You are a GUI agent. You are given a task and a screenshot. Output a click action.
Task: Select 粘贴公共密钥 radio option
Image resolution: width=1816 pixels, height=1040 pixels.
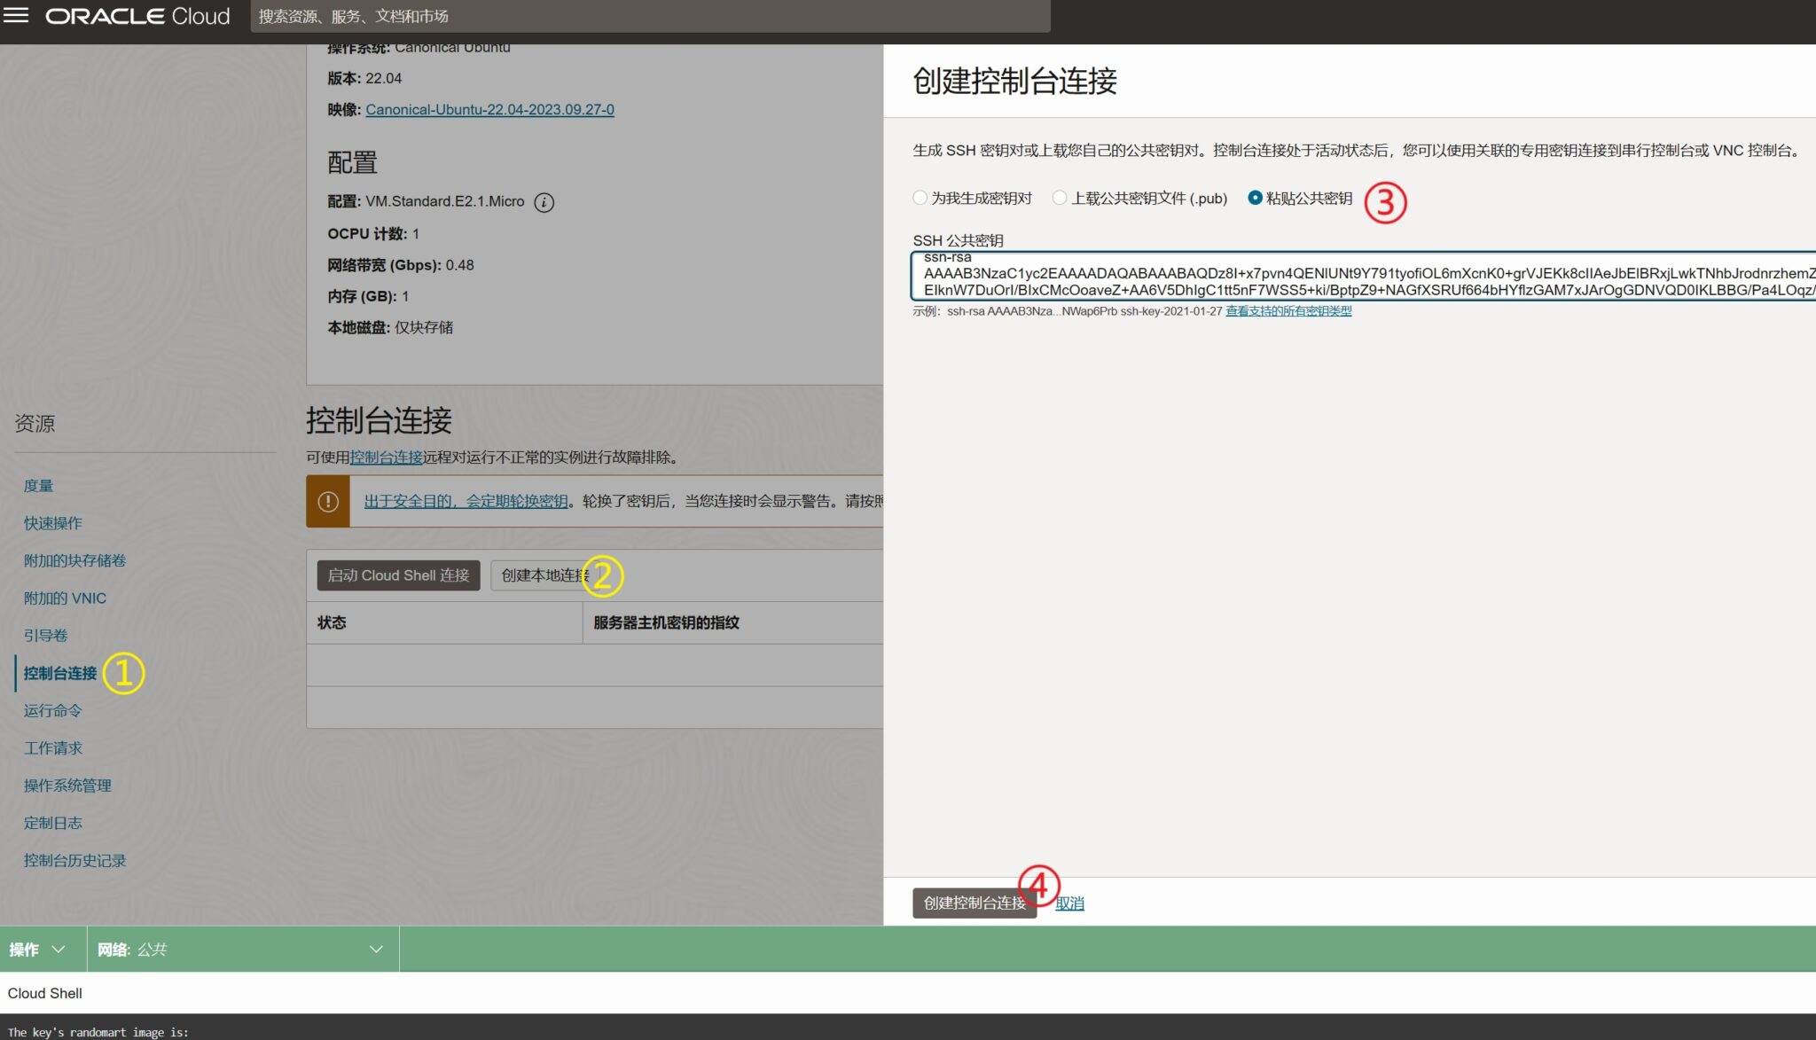click(1255, 198)
